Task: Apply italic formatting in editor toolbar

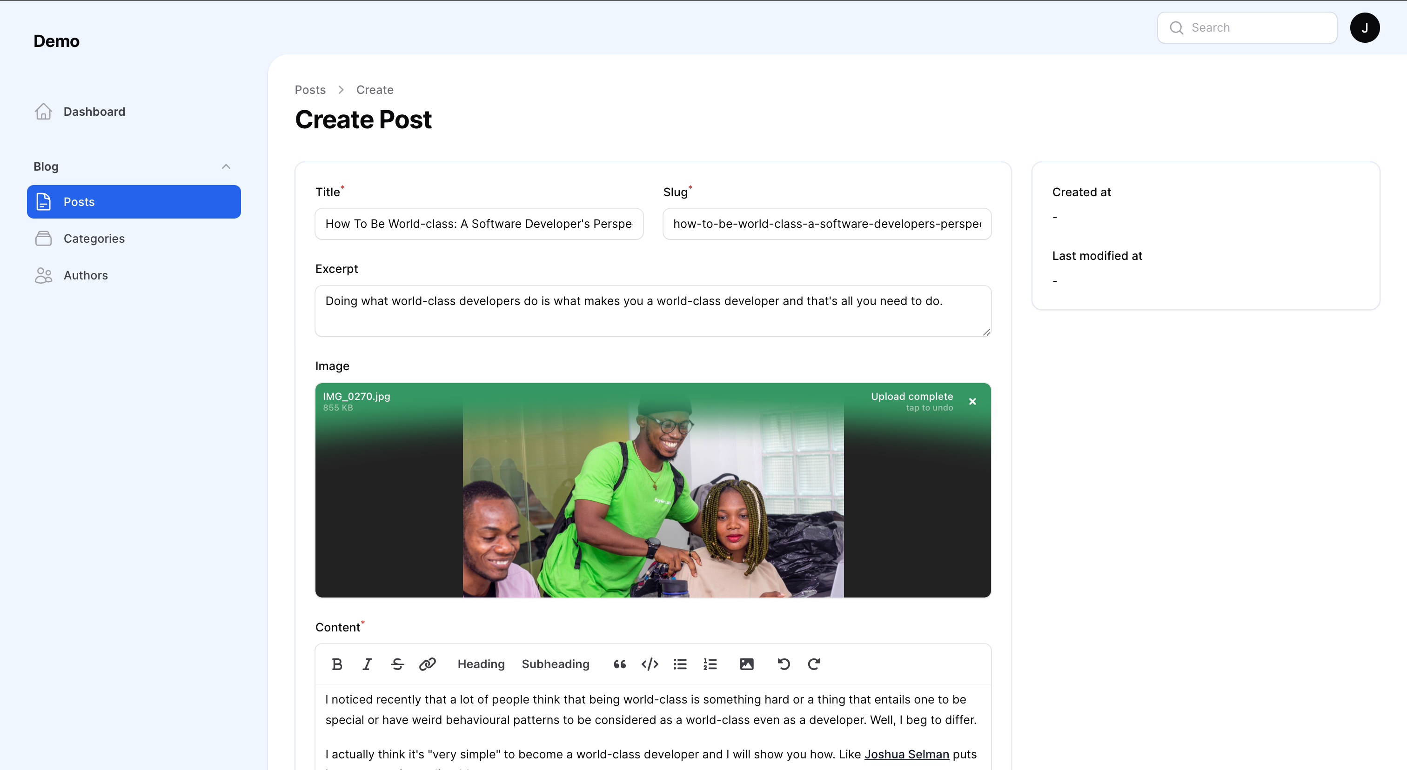Action: coord(367,664)
